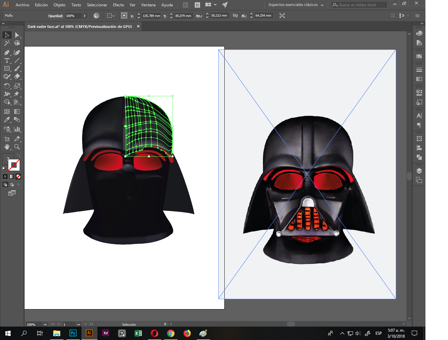Open the artboard navigation dropdown
448x340 pixels.
tap(78, 324)
